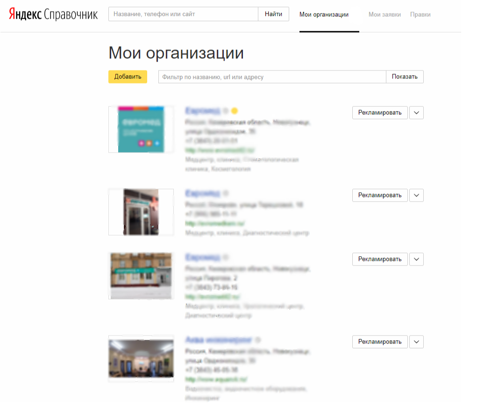Click the Найти search button

tap(273, 14)
